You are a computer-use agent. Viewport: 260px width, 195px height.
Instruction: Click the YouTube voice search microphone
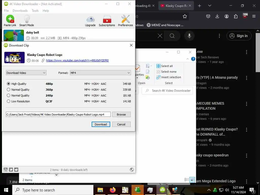point(189,36)
